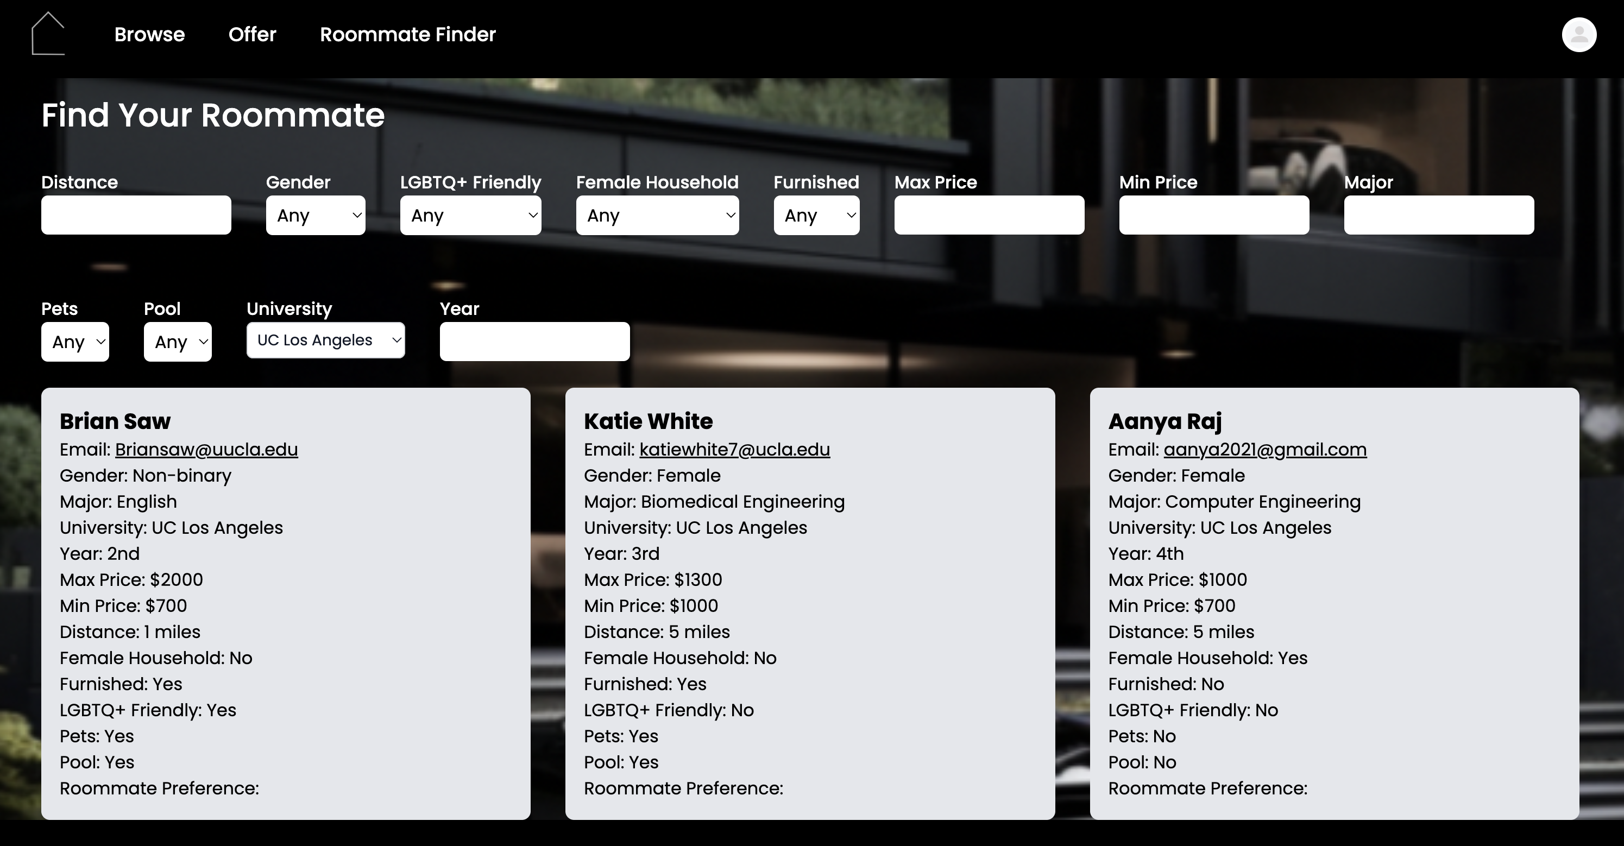Click into the Min Price field
Screen dimensions: 1624x846
(x=1213, y=215)
